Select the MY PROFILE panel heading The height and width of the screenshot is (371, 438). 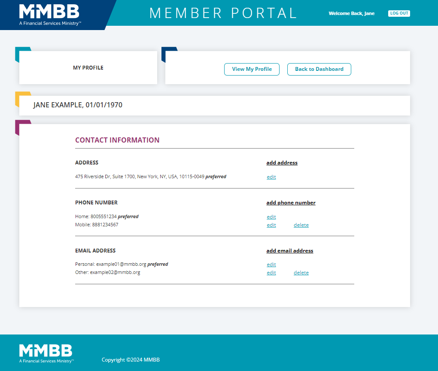point(88,67)
